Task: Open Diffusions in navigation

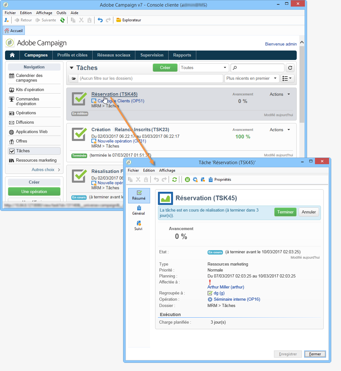Action: click(34, 122)
